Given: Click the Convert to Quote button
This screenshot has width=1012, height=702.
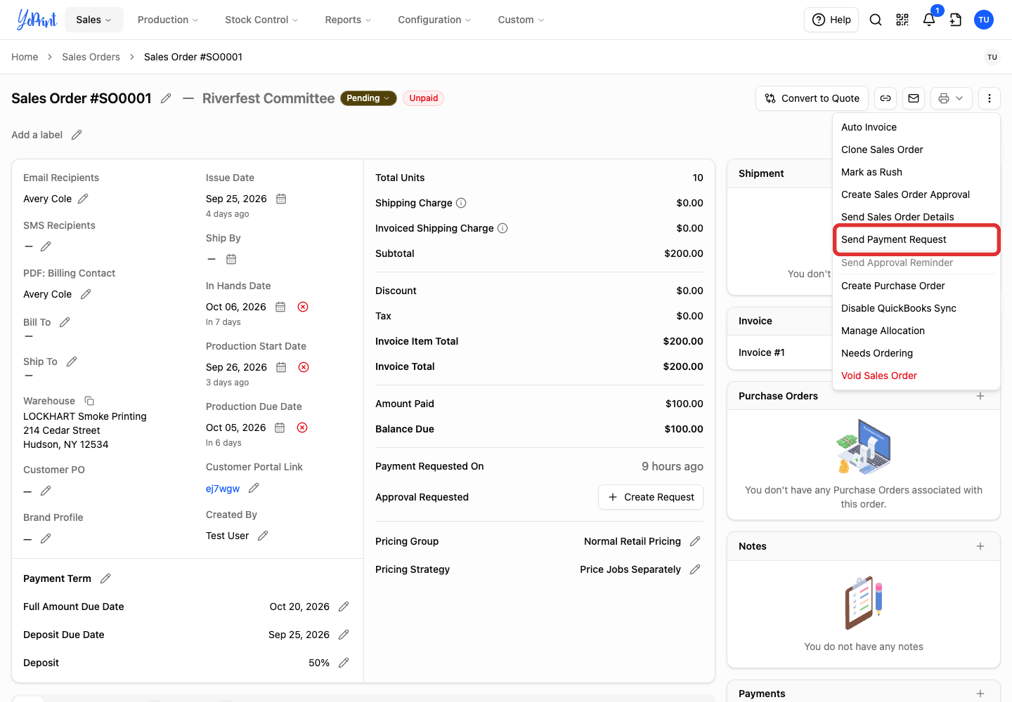Looking at the screenshot, I should pyautogui.click(x=812, y=98).
